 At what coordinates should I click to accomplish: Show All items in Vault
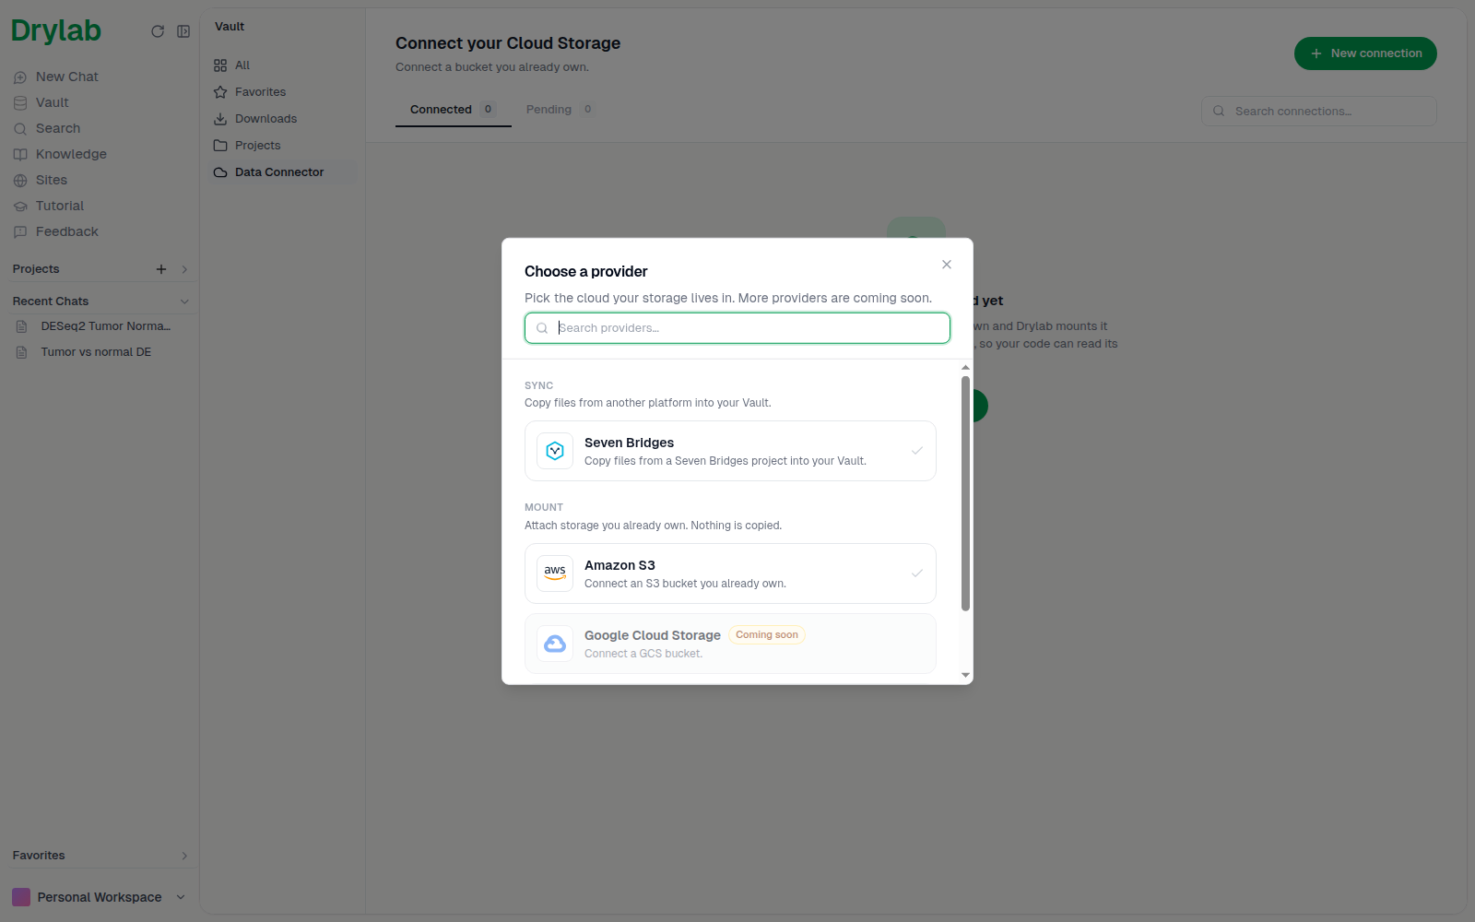coord(282,65)
